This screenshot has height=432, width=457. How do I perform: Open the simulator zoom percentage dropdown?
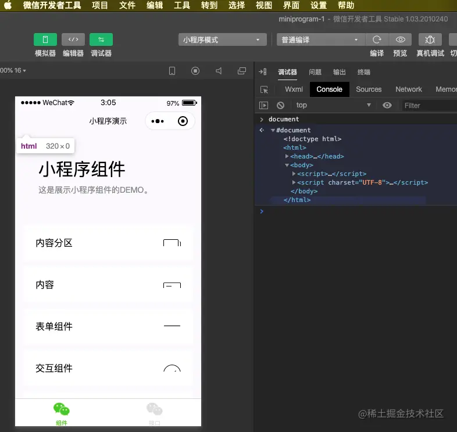(13, 70)
